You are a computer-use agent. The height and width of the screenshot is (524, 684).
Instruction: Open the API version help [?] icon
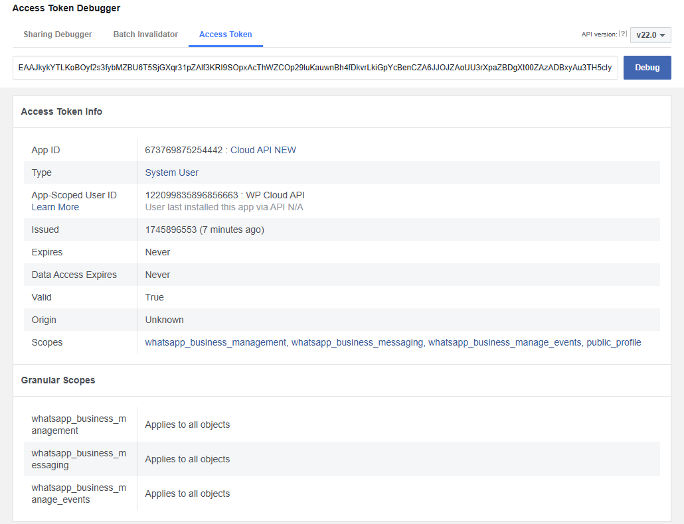click(623, 34)
